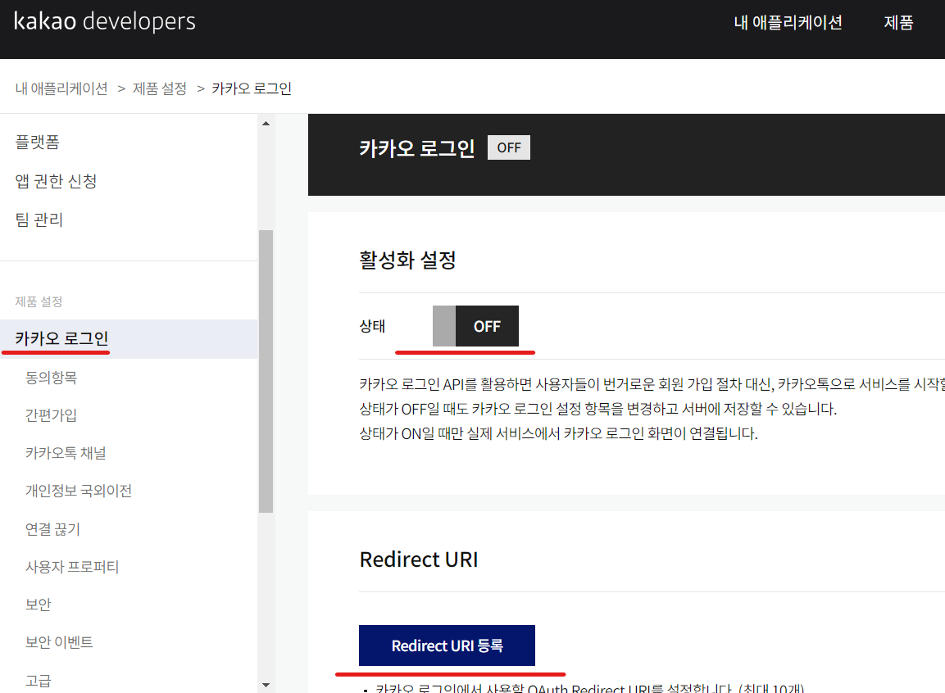This screenshot has height=693, width=945.
Task: Open 제품 menu in top navigation
Action: 898,23
